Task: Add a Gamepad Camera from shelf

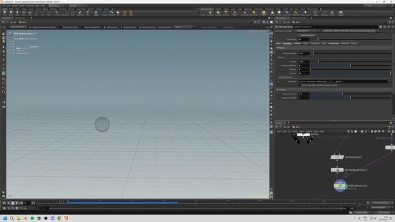Action: 341,13
